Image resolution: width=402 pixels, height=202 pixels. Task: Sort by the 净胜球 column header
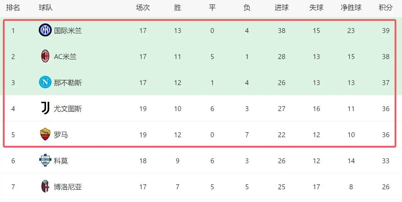[x=351, y=8]
